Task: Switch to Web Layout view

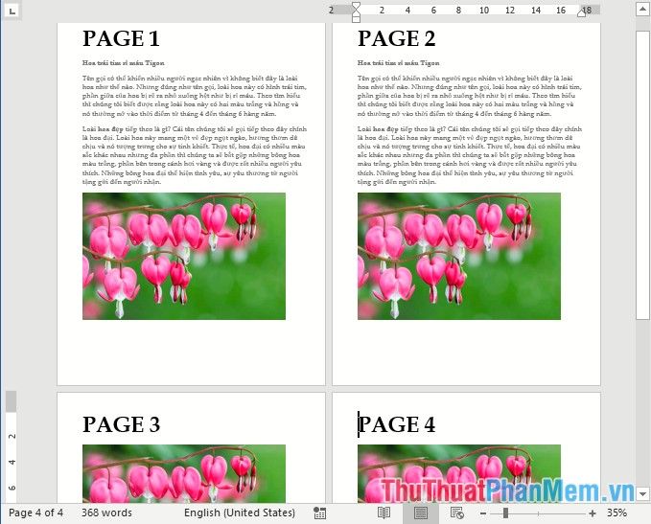Action: point(457,513)
